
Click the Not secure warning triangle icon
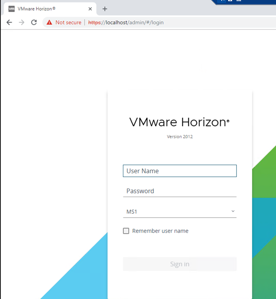pyautogui.click(x=49, y=23)
